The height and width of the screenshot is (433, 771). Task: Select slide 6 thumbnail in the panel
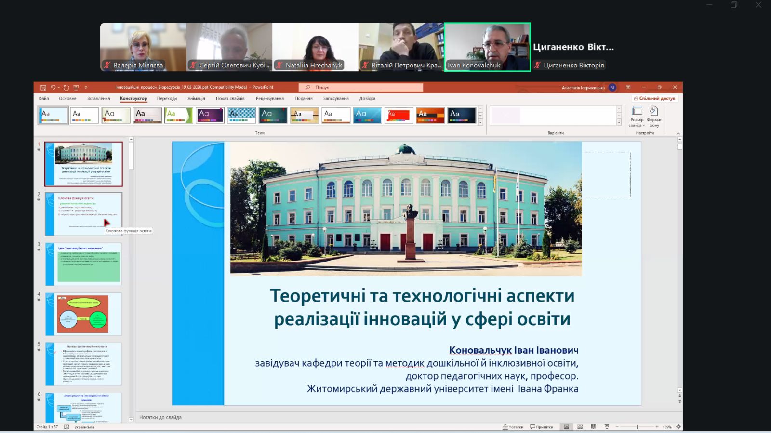(x=84, y=407)
